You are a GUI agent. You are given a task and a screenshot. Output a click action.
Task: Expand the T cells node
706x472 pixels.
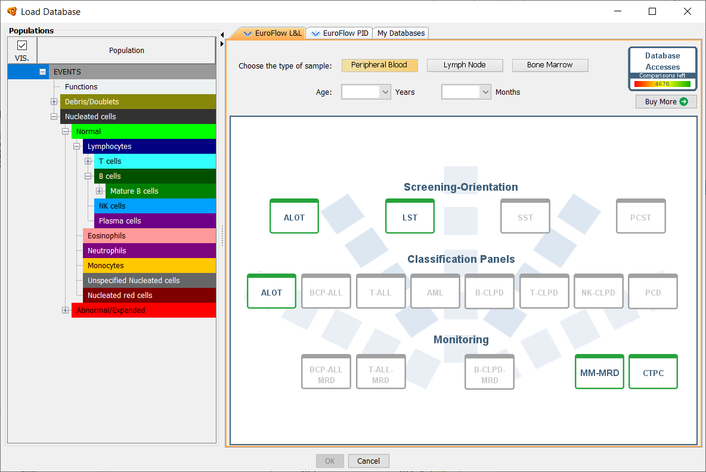88,161
